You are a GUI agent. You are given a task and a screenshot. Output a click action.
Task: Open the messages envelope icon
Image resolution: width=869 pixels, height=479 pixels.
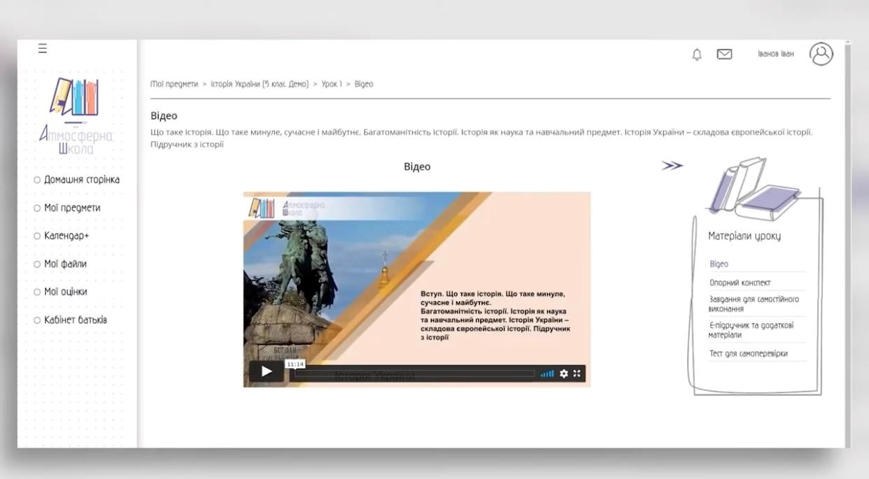tap(724, 55)
